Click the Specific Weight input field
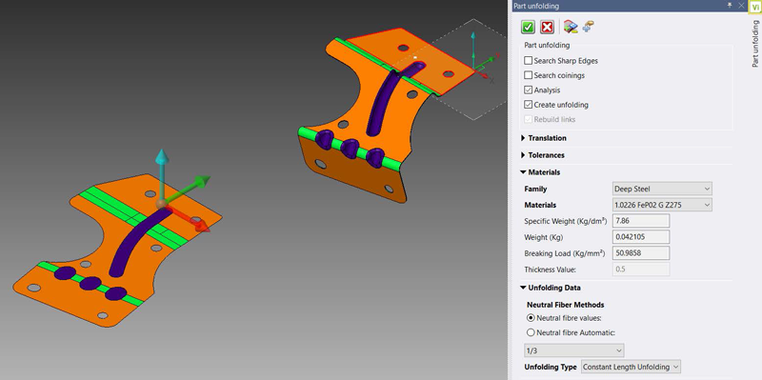 pyautogui.click(x=641, y=221)
